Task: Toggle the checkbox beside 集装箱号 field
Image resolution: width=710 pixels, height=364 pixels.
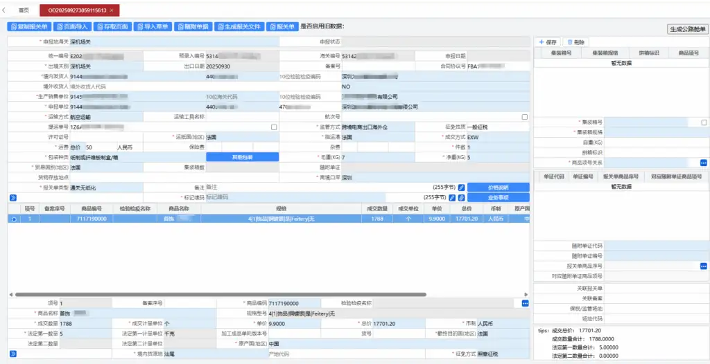Action: click(704, 122)
